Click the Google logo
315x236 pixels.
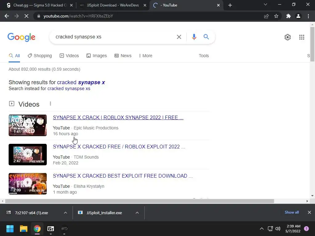coord(22,37)
